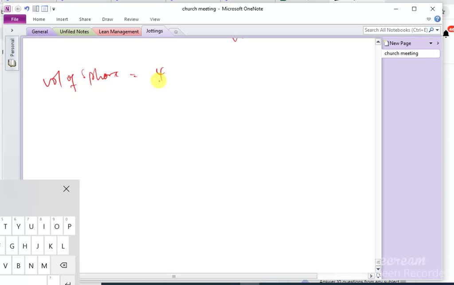The image size is (454, 285).
Task: Click the Undo arrow in quick access toolbar
Action: click(27, 9)
